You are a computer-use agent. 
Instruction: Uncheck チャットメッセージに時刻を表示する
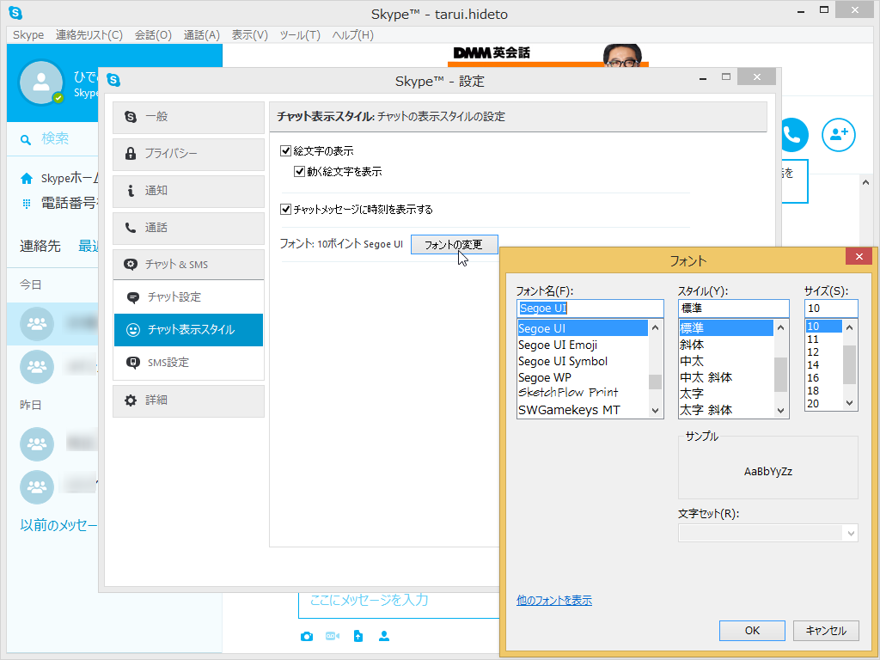[x=284, y=209]
